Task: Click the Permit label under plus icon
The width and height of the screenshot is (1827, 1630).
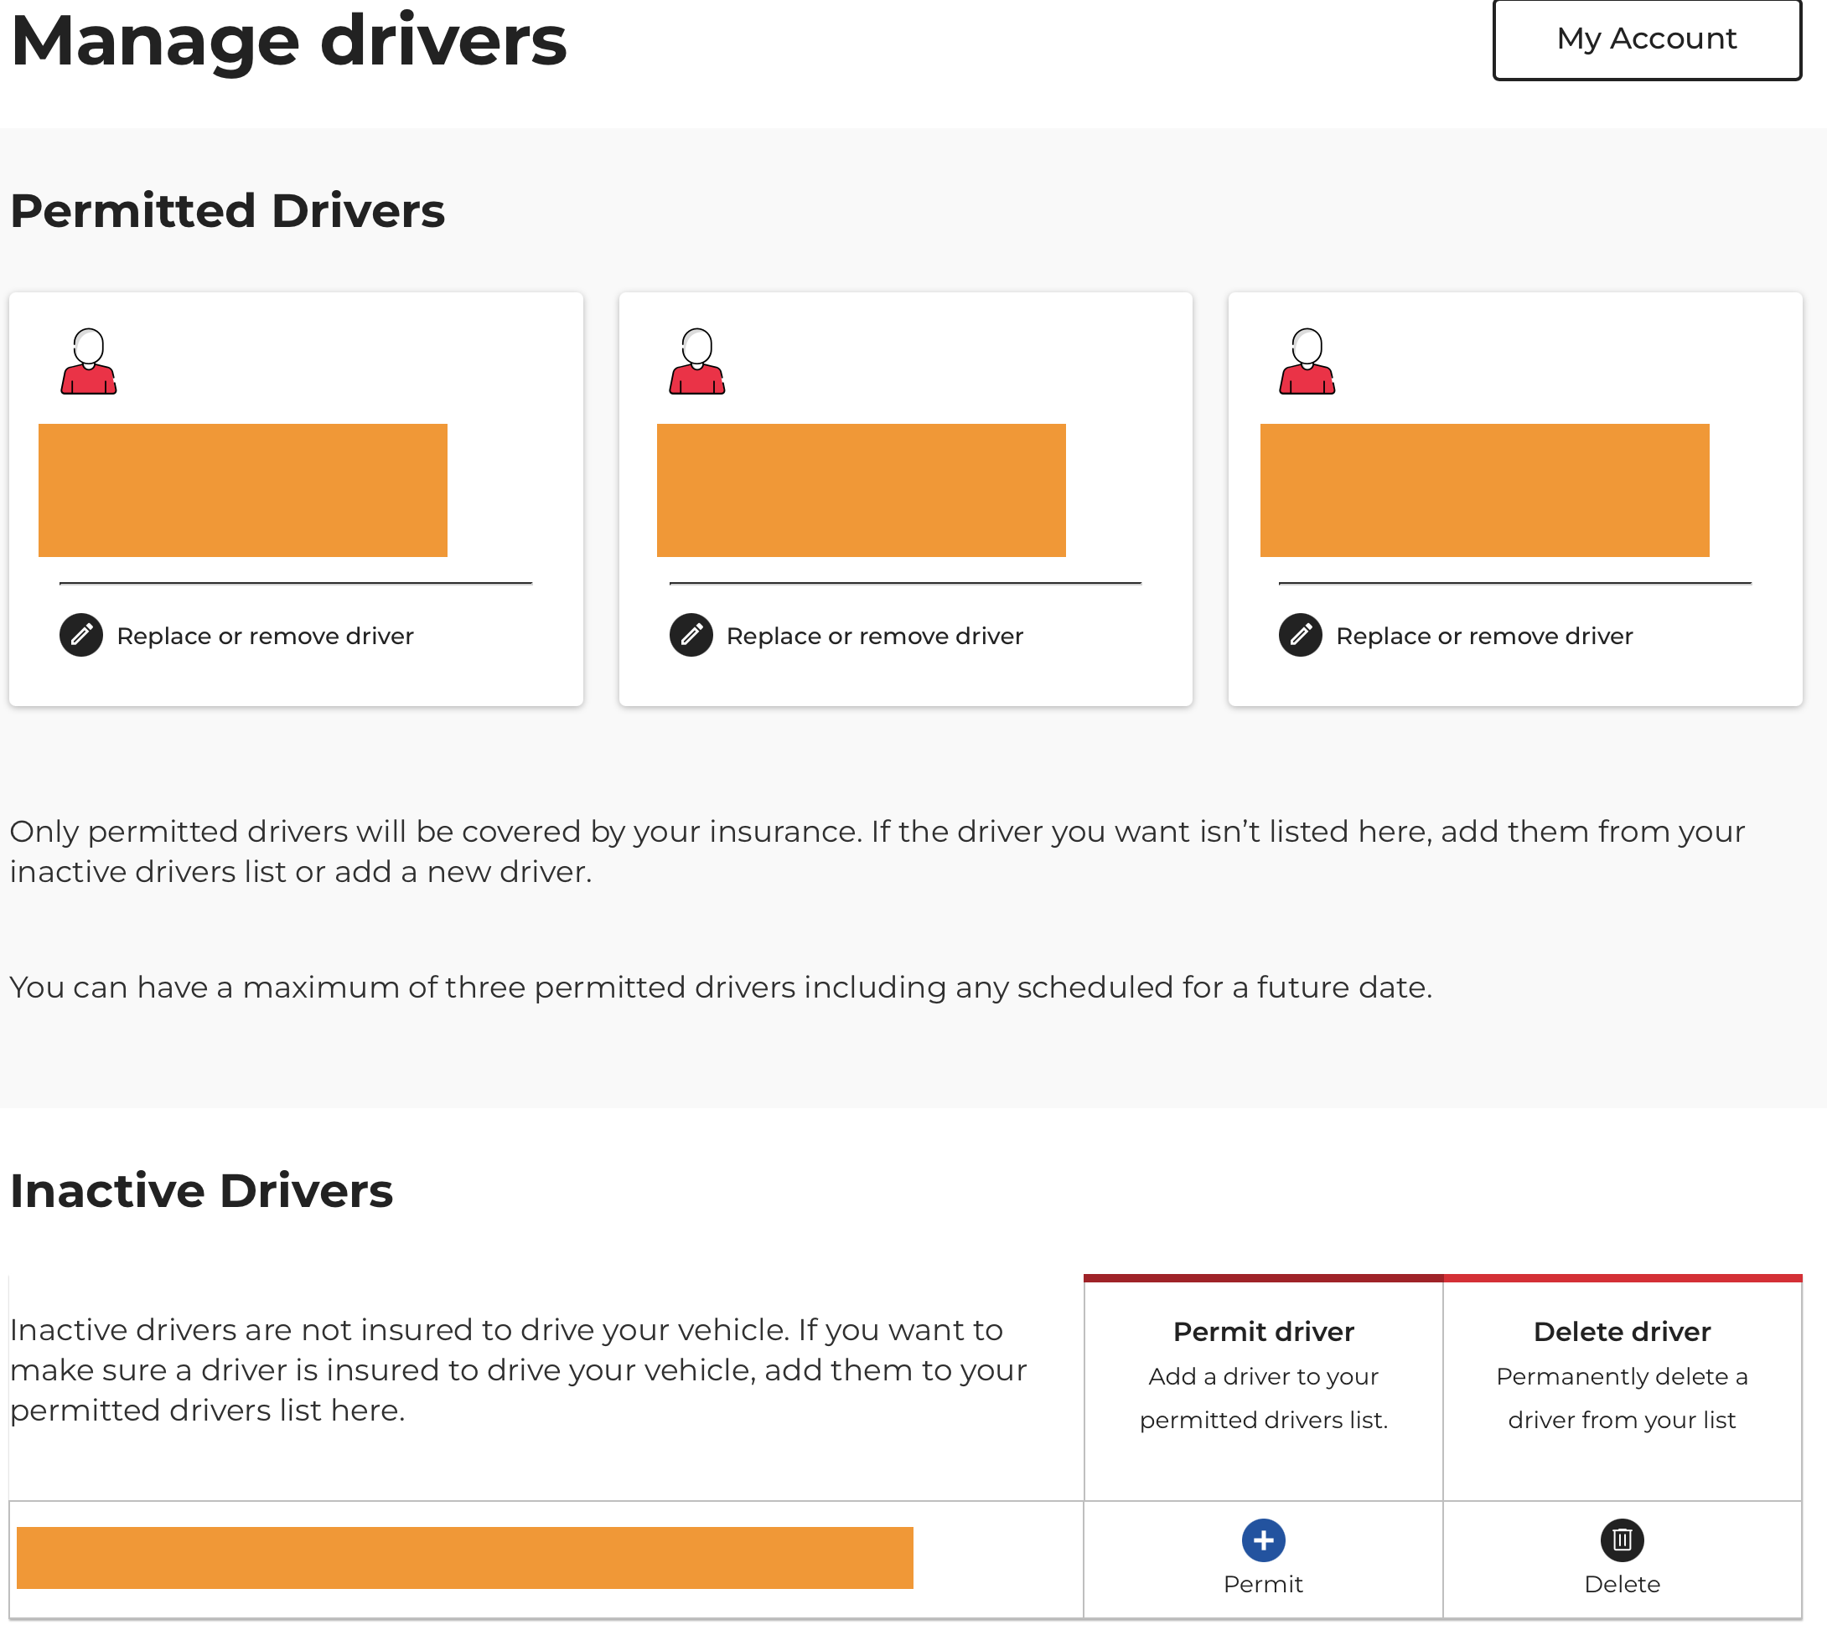Action: point(1264,1584)
